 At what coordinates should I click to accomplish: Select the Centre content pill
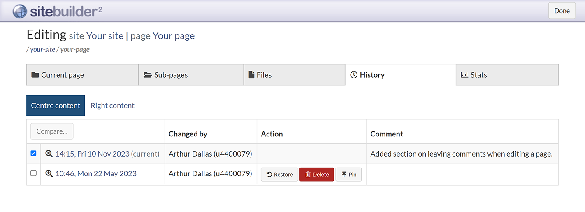coord(56,106)
